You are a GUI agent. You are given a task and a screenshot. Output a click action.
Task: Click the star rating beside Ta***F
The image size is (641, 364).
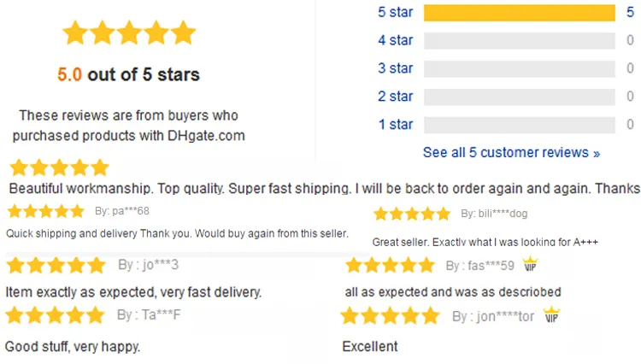[56, 315]
